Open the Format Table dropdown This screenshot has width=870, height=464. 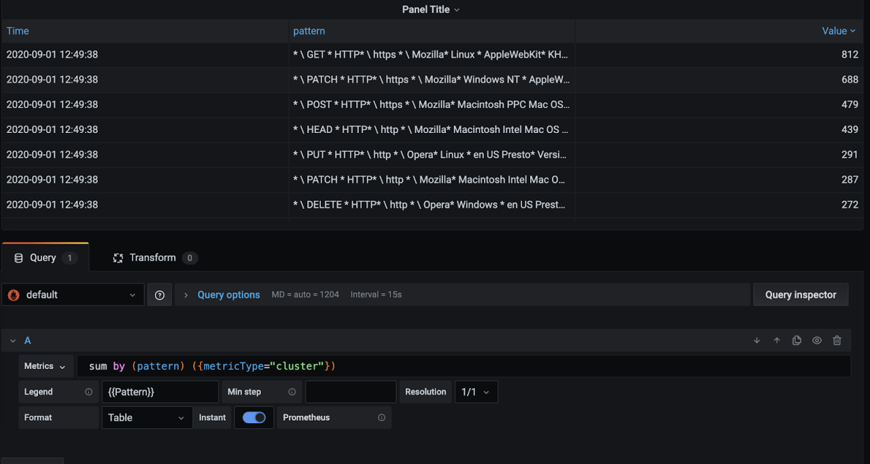(147, 418)
